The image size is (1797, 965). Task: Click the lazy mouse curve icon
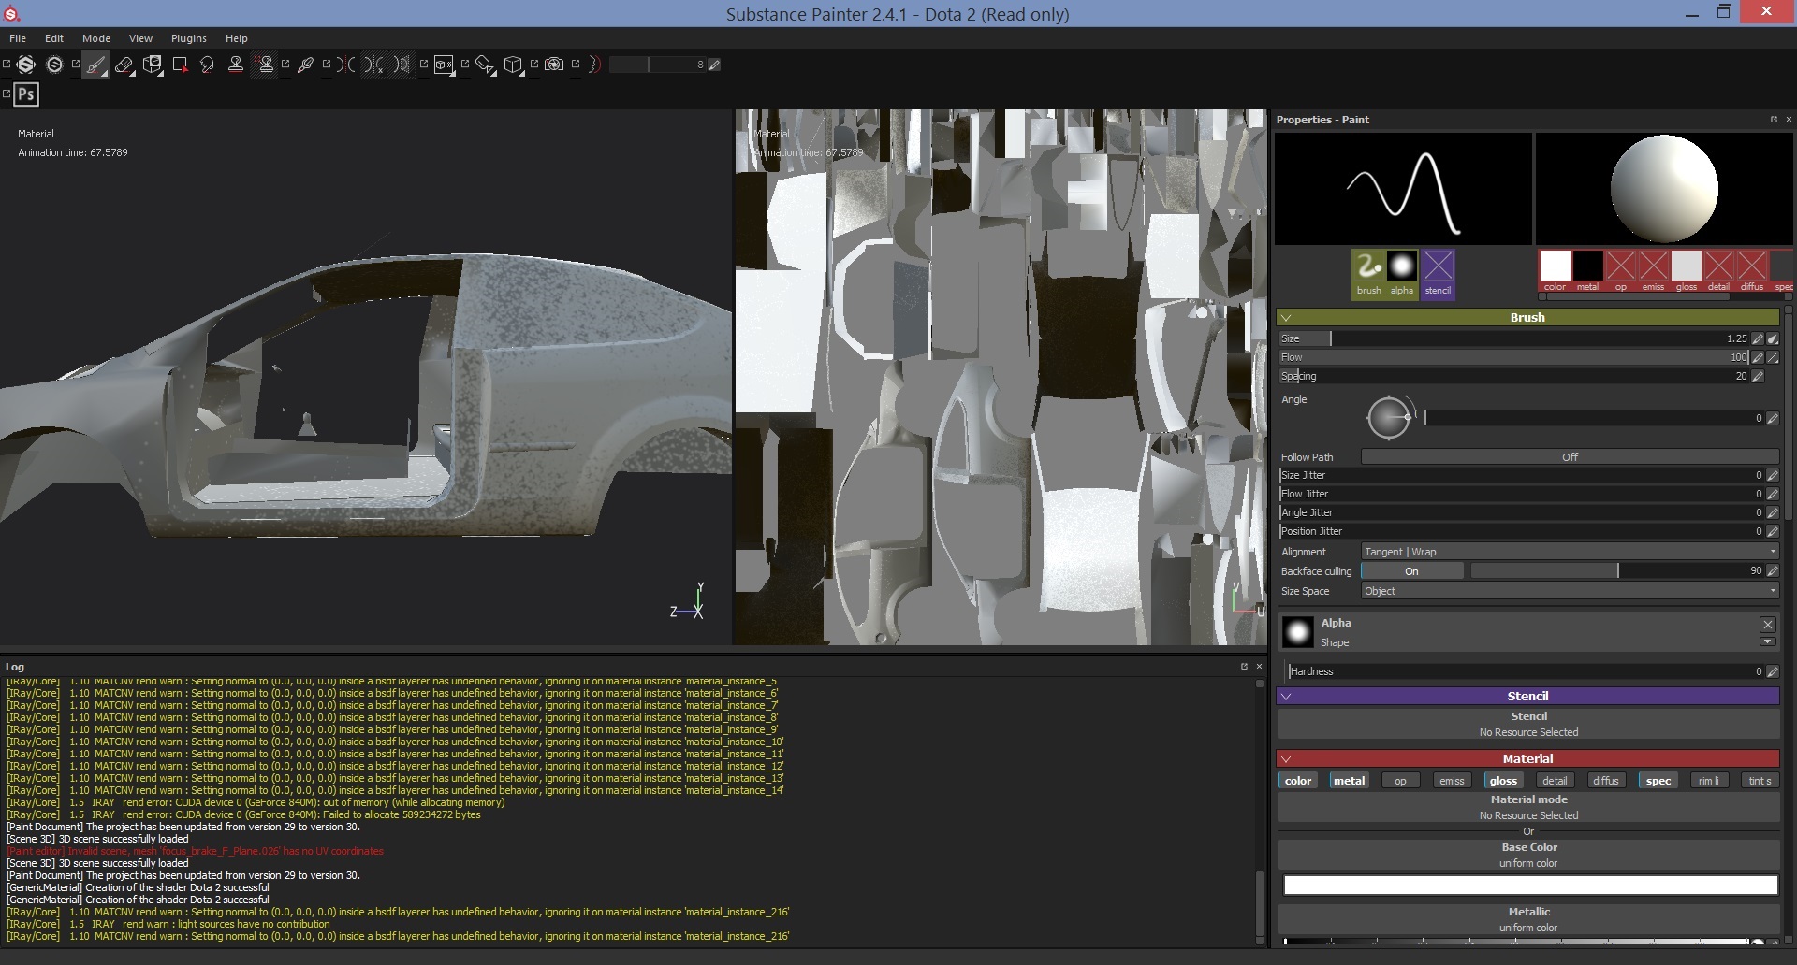coord(594,65)
